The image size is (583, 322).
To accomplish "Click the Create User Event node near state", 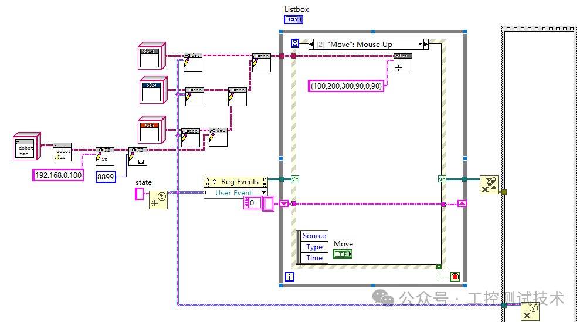I will 158,199.
